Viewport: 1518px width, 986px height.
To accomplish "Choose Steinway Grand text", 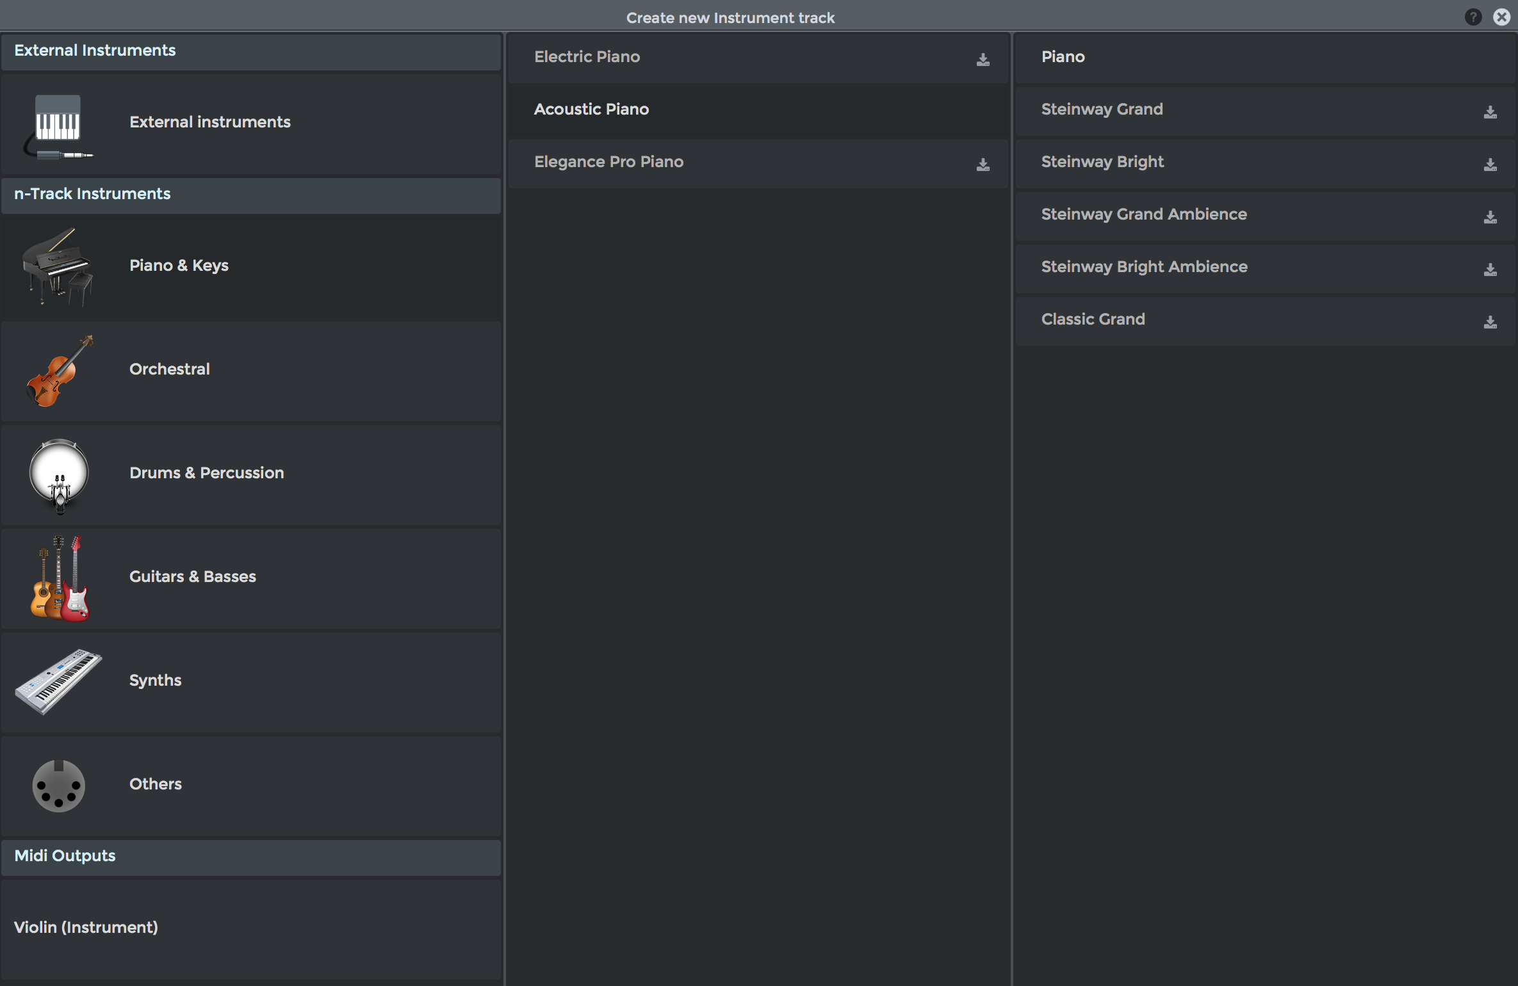I will [x=1102, y=109].
